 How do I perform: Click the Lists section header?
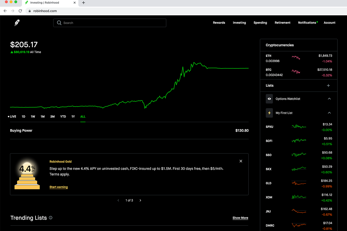(x=269, y=86)
